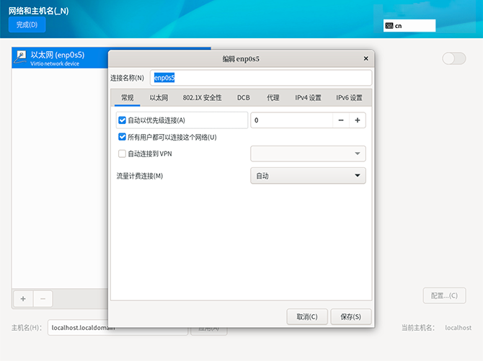
Task: Click the 完成(D) button
Action: [27, 24]
